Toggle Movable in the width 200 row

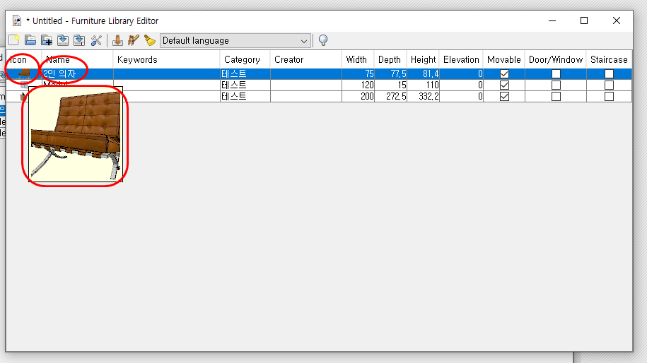point(504,97)
